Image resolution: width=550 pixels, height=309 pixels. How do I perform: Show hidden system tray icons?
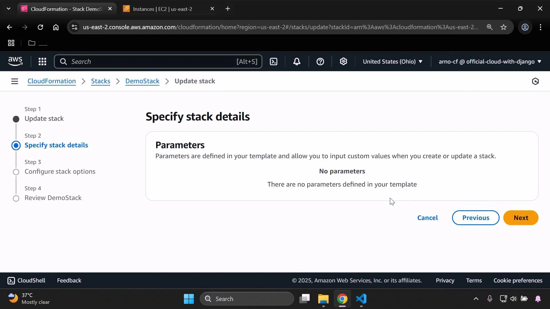tap(476, 299)
